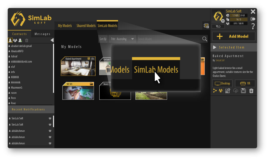Delete the selected model
This screenshot has height=160, width=269.
coord(251,90)
